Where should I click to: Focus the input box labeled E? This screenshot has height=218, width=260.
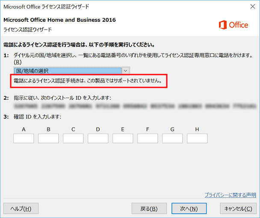(123, 138)
